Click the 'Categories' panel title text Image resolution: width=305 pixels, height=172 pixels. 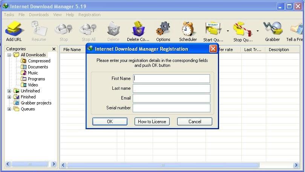pyautogui.click(x=16, y=49)
